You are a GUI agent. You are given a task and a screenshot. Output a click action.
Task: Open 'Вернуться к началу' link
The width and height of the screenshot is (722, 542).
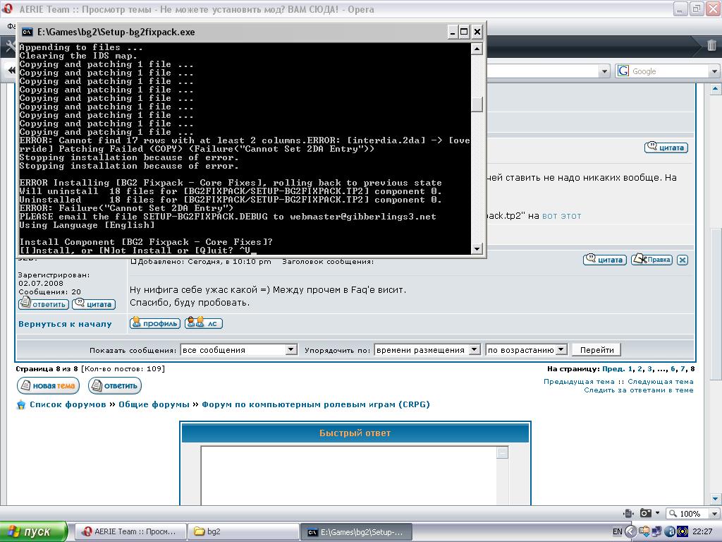[65, 324]
